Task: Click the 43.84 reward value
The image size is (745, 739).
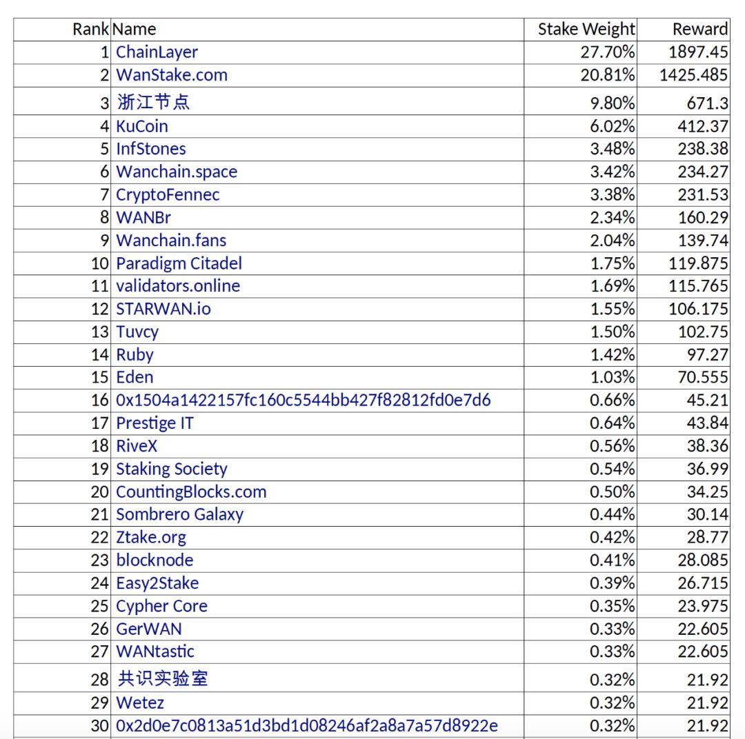Action: coord(708,423)
